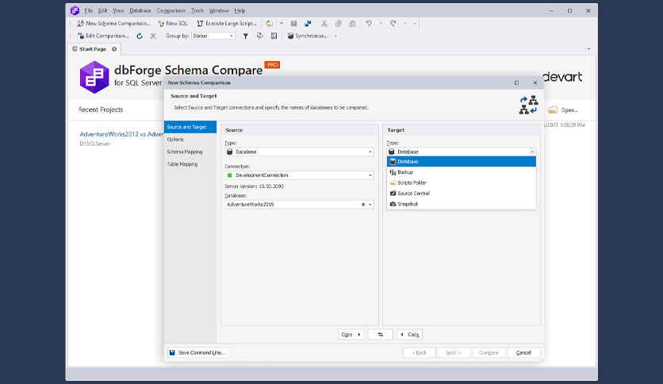Open the View menu

pyautogui.click(x=118, y=10)
